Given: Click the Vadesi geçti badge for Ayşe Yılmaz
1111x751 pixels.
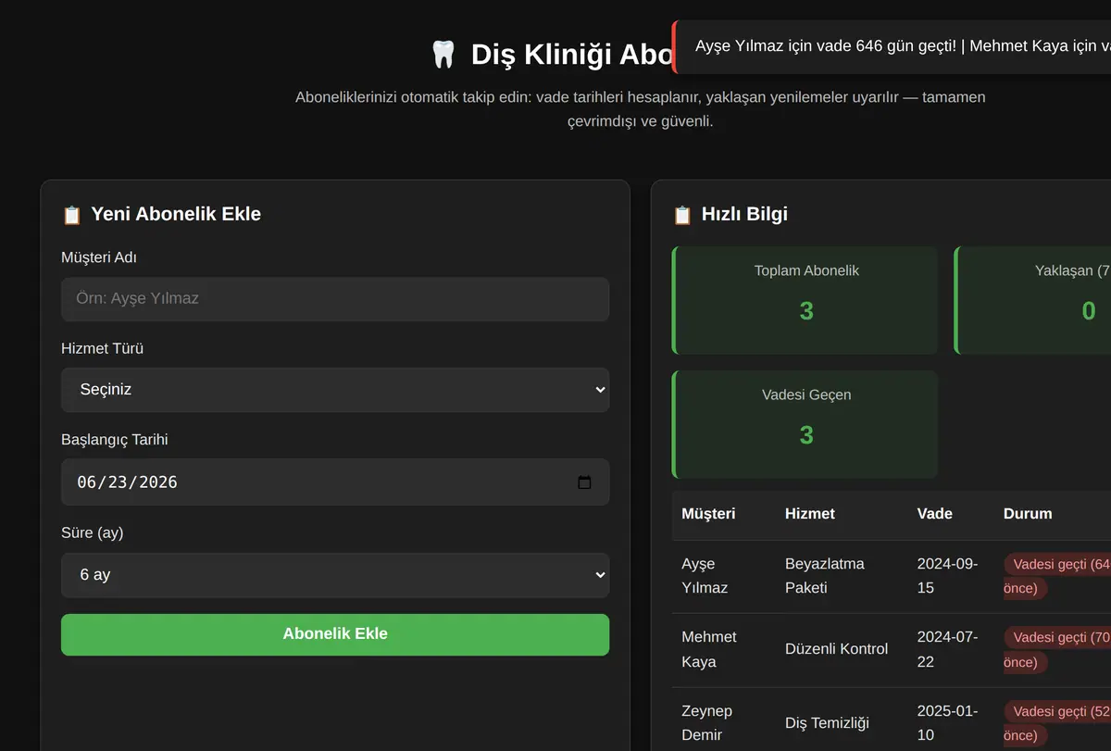Looking at the screenshot, I should point(1057,576).
